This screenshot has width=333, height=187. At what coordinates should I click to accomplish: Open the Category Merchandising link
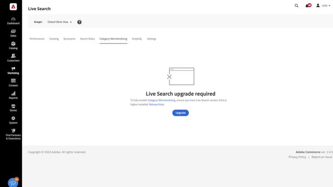[x=162, y=100]
